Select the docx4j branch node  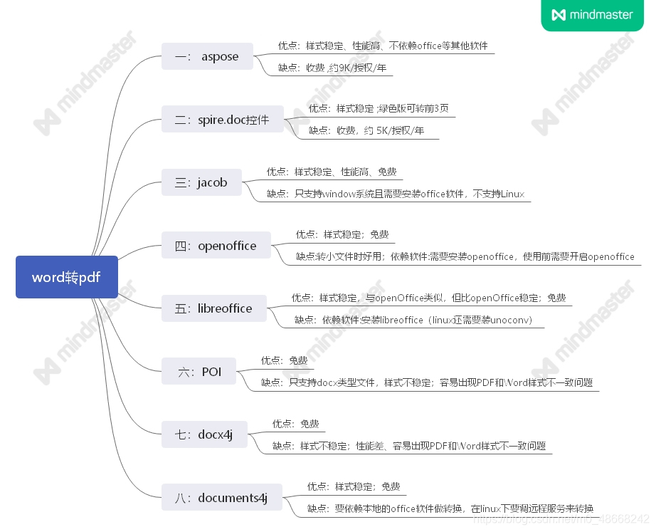pyautogui.click(x=204, y=434)
